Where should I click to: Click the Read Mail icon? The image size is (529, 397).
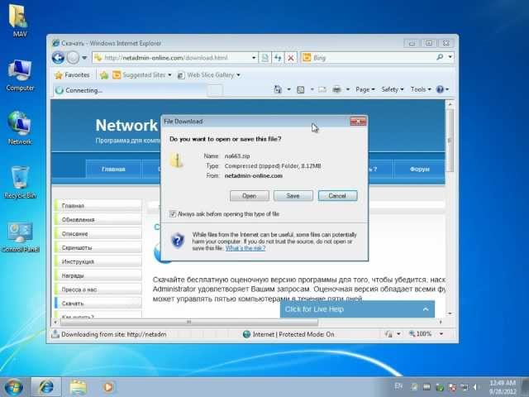(322, 89)
